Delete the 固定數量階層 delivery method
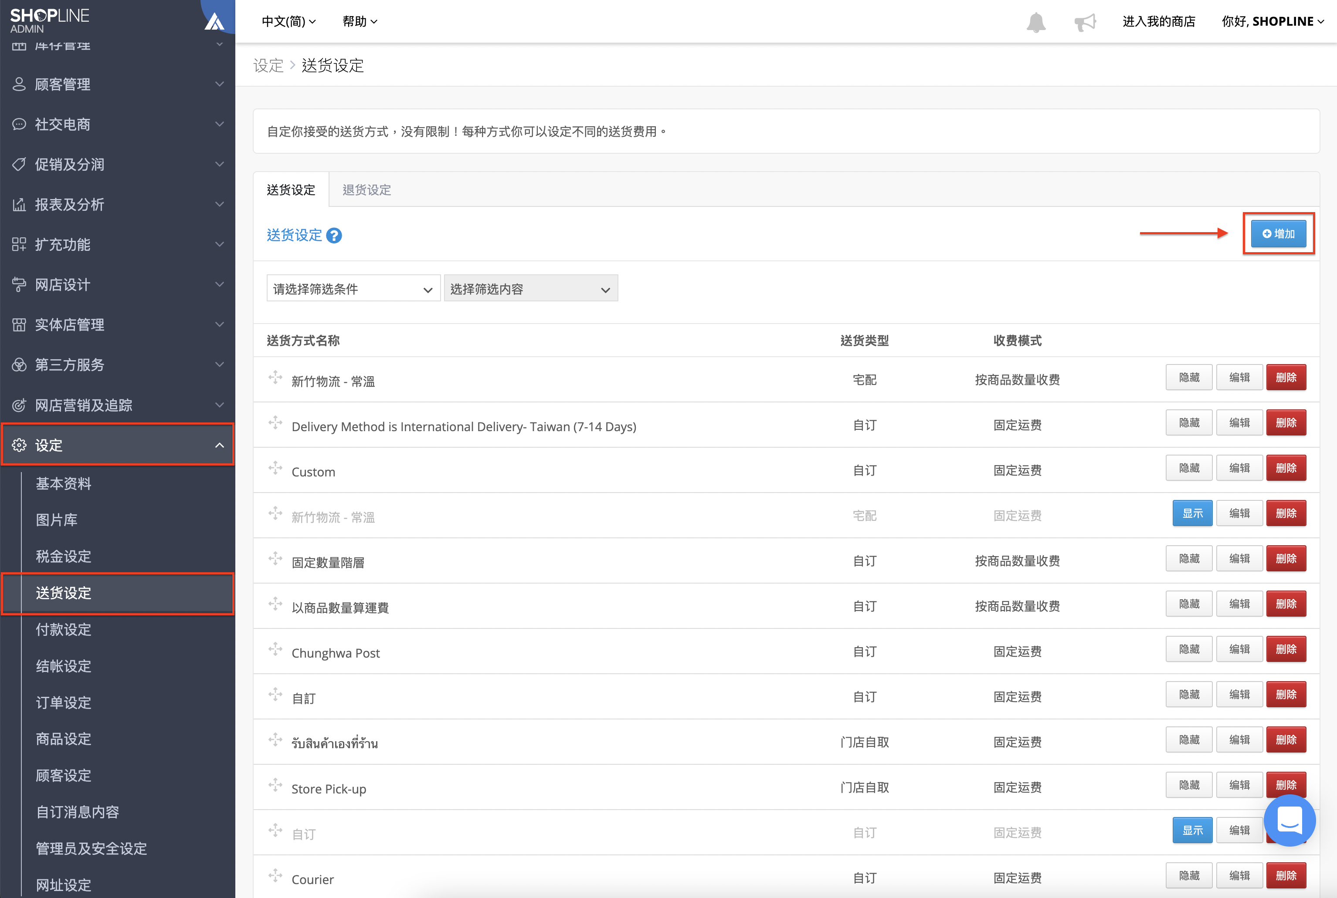 tap(1286, 558)
